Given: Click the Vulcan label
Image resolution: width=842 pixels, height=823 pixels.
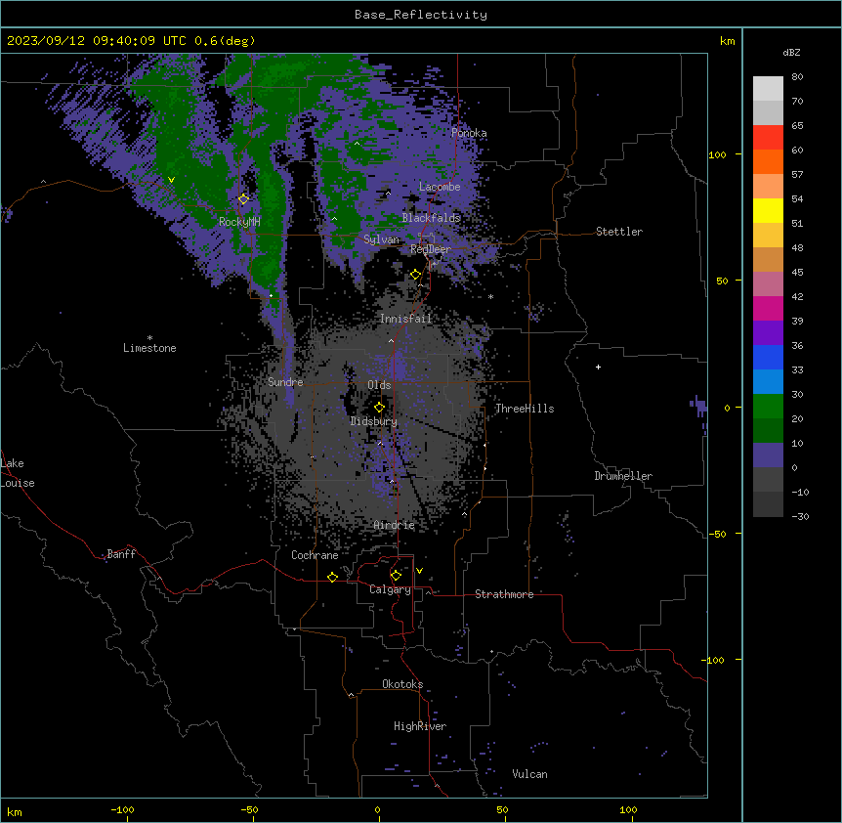Looking at the screenshot, I should pos(530,774).
